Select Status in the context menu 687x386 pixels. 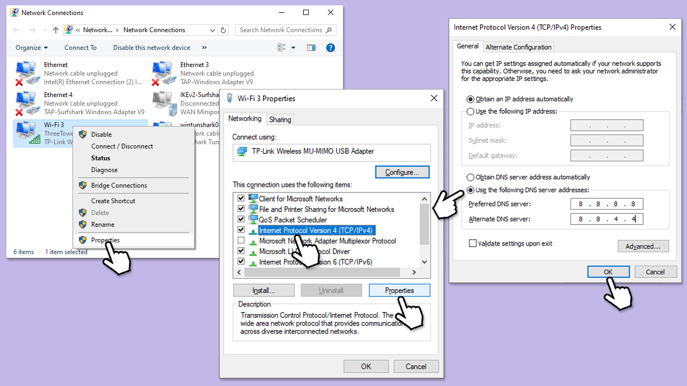point(100,158)
